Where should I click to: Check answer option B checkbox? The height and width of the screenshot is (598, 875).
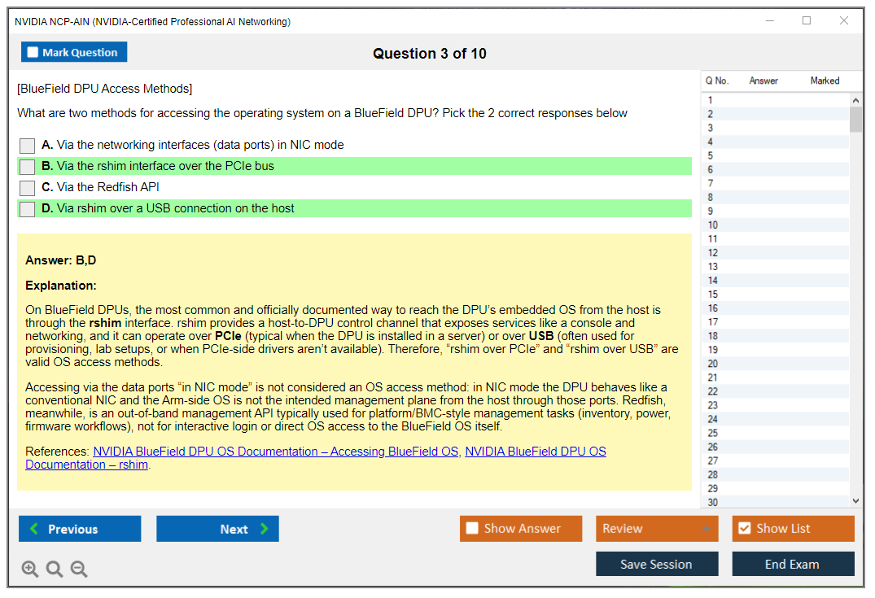tap(27, 167)
